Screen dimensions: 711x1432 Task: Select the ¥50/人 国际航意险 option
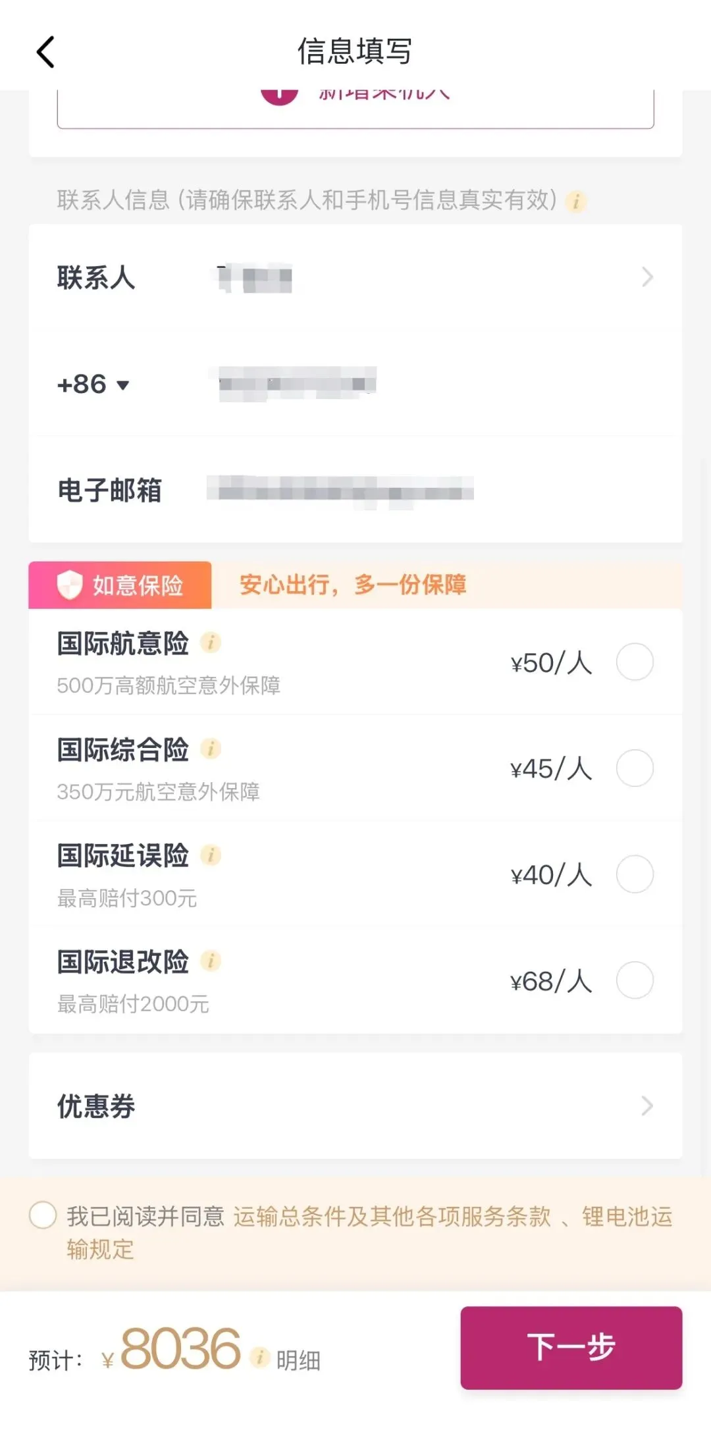pos(635,662)
